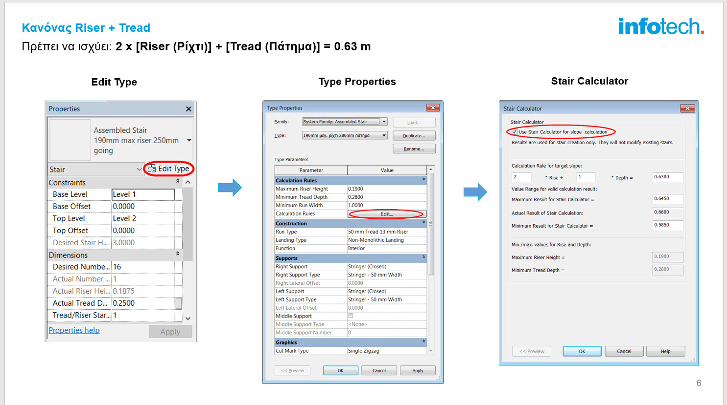Click the Maximum Riser Height value 0.1900
The width and height of the screenshot is (727, 405).
pos(387,189)
